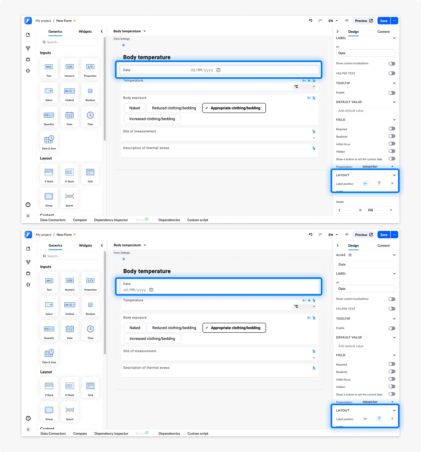Toggle HELPER TEXT switch in the lower screenshot
This screenshot has height=452, width=421.
tap(392, 309)
